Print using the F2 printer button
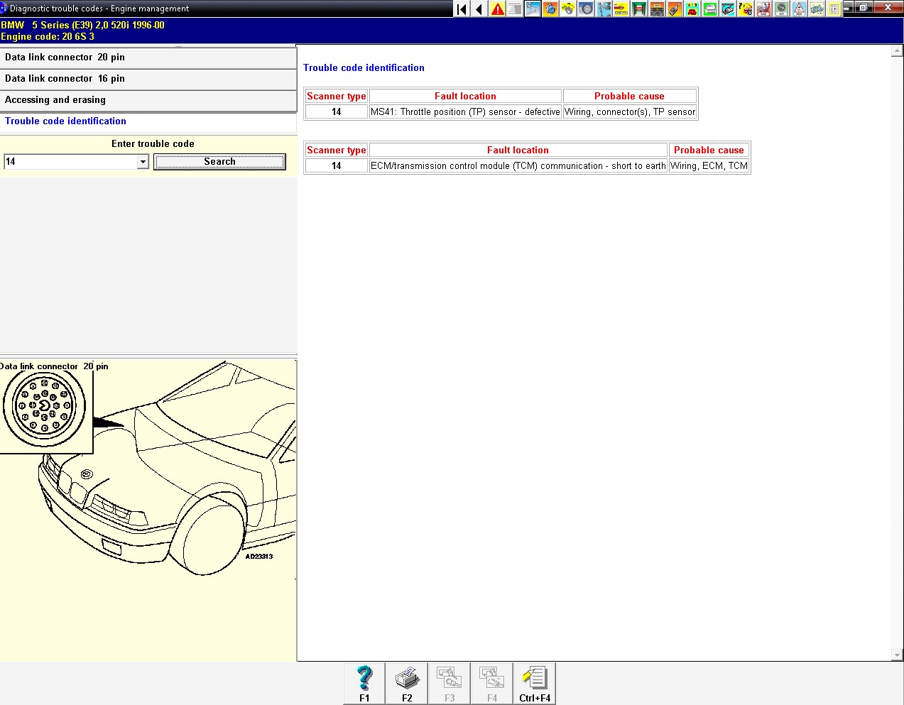 click(x=407, y=684)
